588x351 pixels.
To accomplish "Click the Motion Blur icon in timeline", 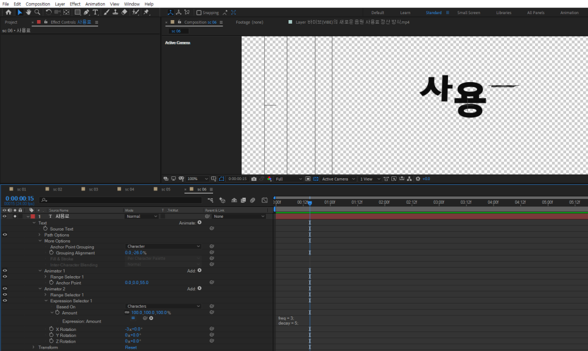I will click(253, 200).
